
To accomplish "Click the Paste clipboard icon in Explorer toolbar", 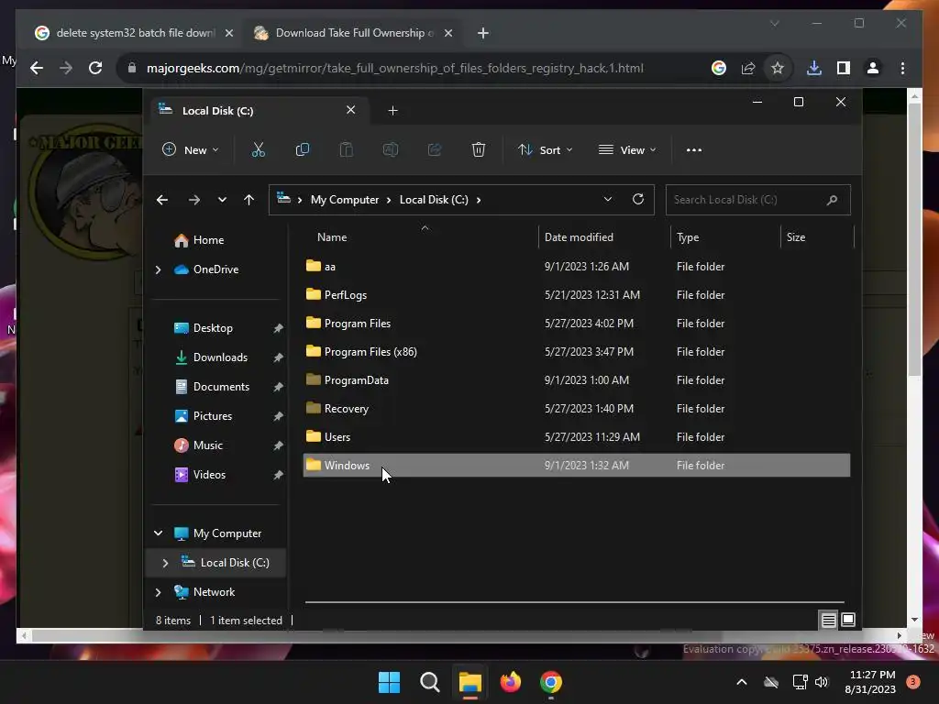I will (346, 149).
